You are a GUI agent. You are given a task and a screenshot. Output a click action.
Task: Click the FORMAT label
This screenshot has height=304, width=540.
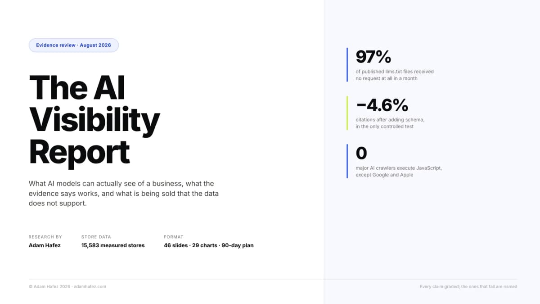[174, 237]
